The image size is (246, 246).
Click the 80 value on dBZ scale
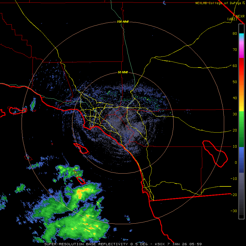pos(235,34)
